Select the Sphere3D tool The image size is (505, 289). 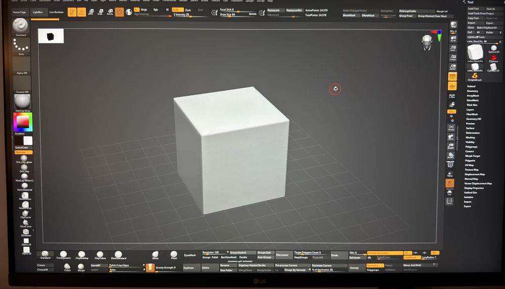[x=493, y=49]
